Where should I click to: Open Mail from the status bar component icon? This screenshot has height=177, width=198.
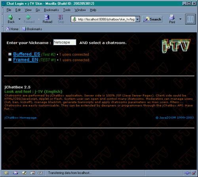tap(15, 173)
